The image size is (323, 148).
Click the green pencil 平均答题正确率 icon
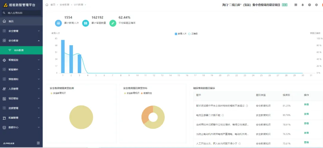click(x=113, y=23)
